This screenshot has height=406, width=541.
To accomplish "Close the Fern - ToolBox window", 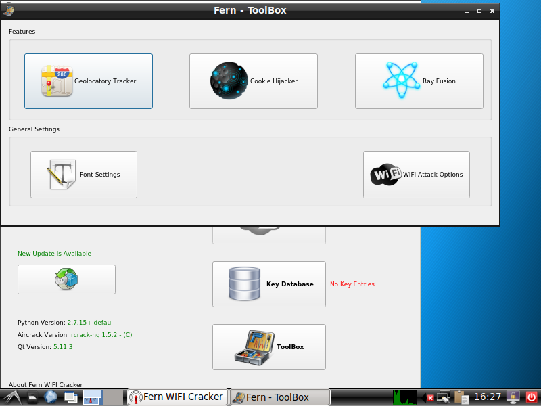I will coord(492,11).
